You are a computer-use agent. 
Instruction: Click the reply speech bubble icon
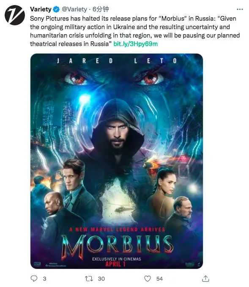click(34, 279)
